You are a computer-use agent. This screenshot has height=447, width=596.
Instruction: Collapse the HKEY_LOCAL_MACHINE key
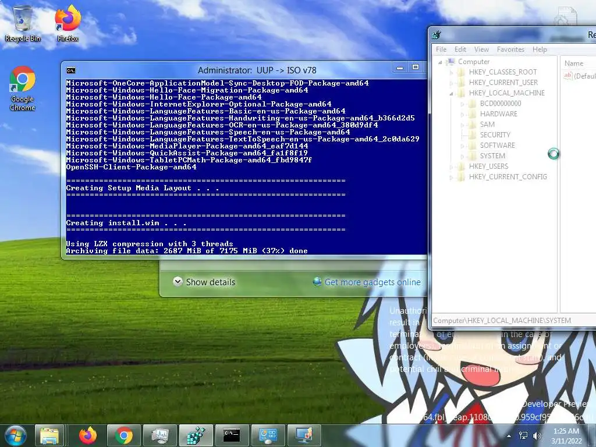point(451,93)
